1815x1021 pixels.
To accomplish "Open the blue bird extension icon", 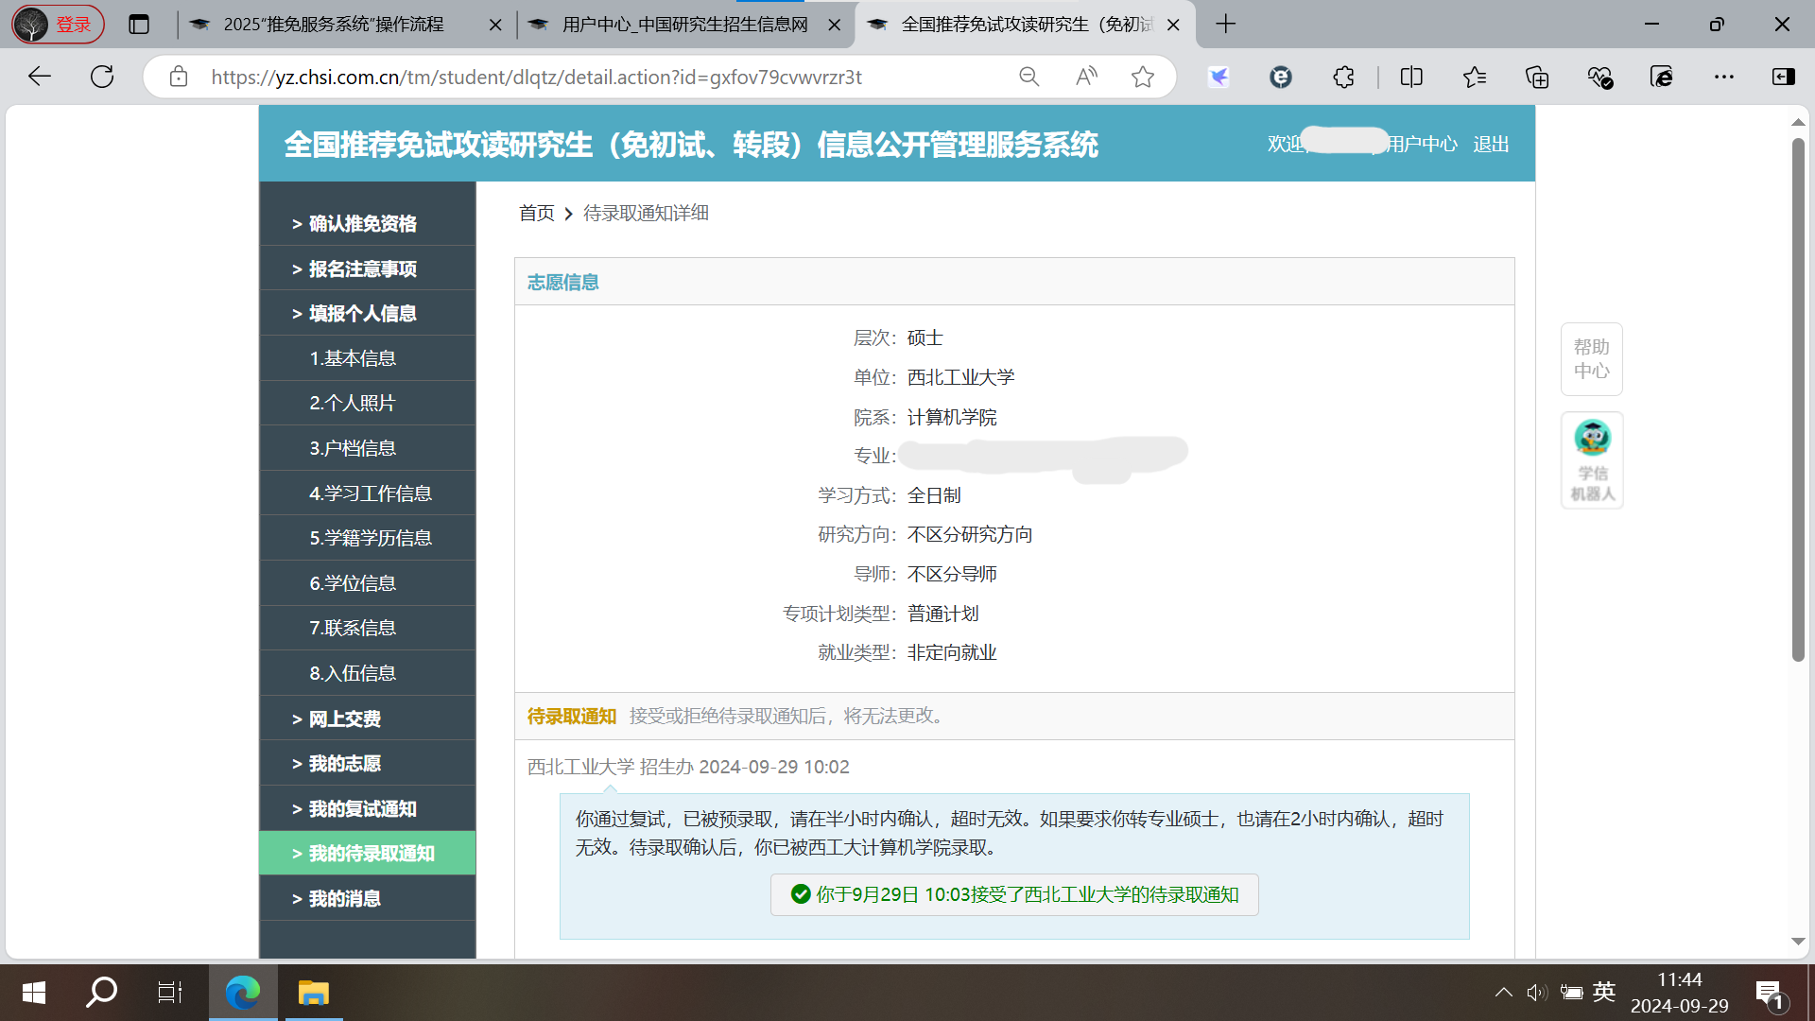I will [1219, 77].
